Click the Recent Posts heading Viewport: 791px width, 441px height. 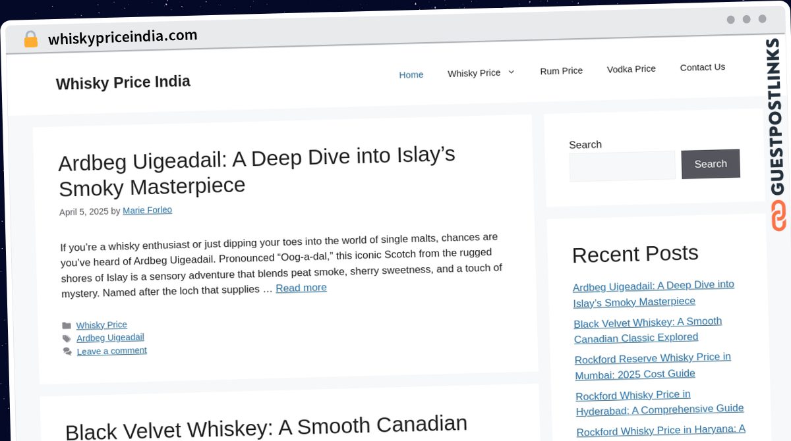635,254
